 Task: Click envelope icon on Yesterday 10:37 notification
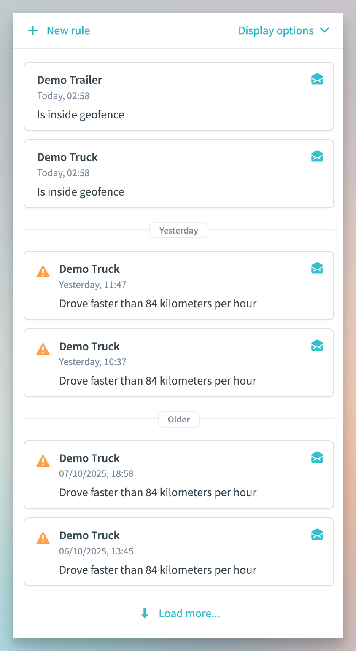(317, 346)
